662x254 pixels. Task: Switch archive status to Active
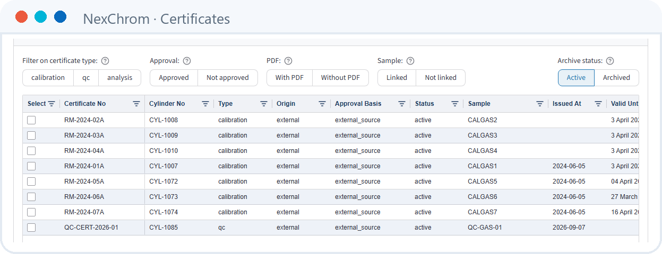point(576,78)
